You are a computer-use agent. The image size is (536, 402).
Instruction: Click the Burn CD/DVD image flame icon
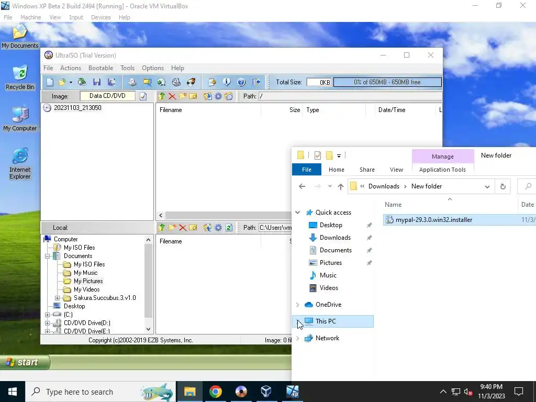(192, 82)
